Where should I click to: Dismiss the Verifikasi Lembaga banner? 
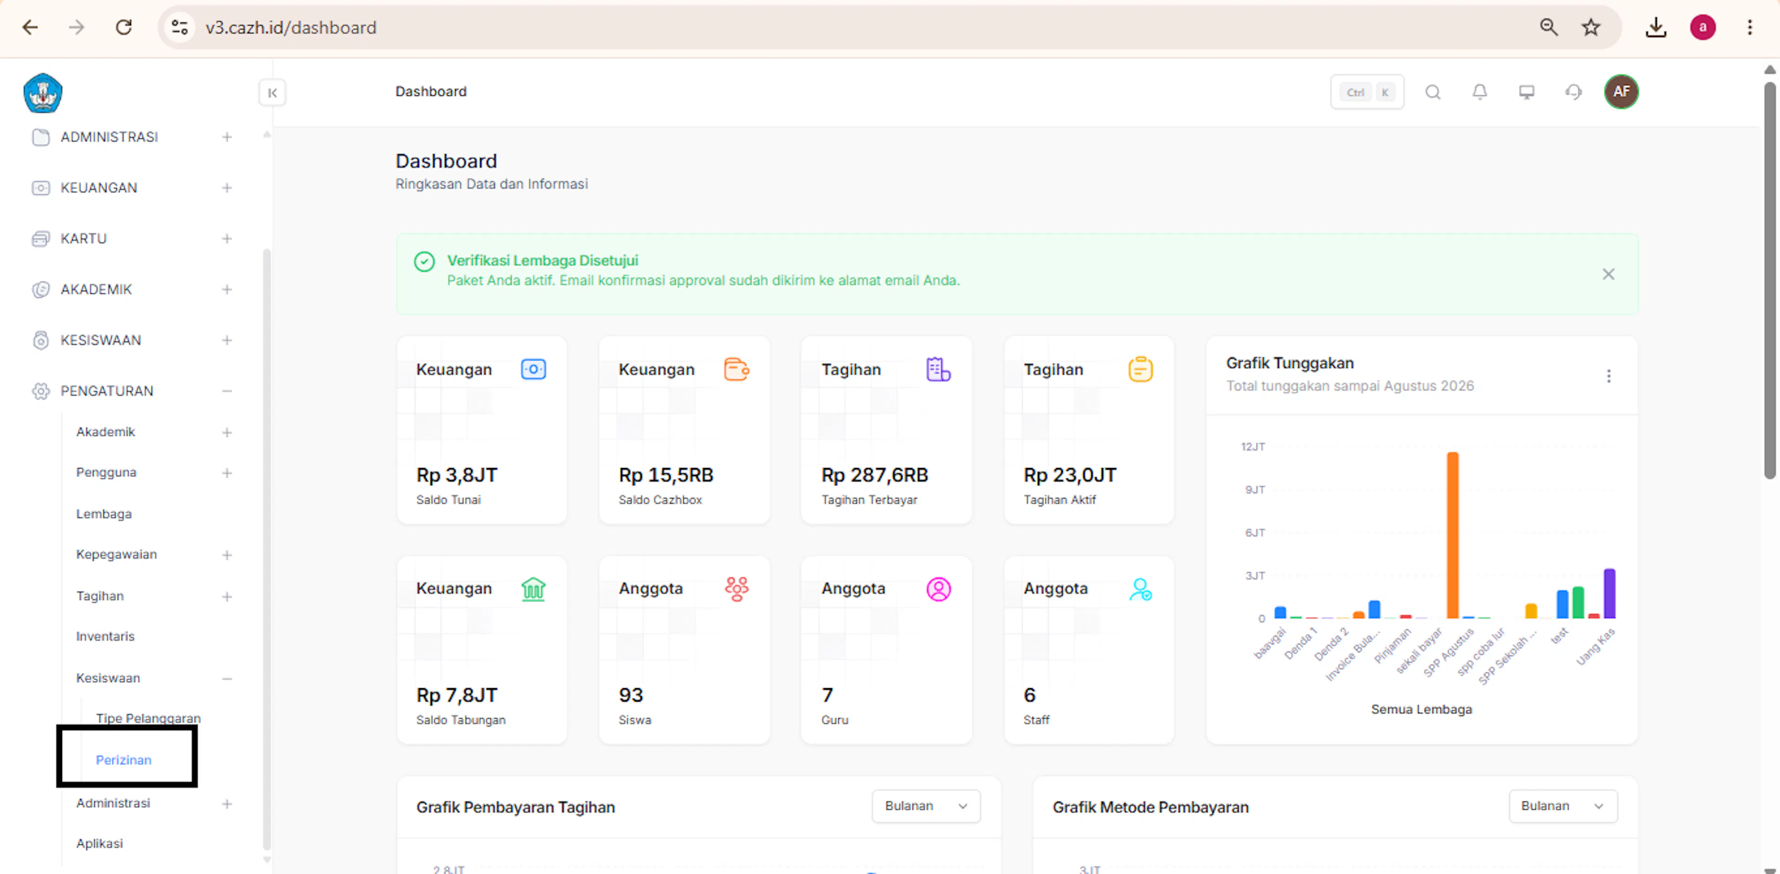pos(1608,274)
